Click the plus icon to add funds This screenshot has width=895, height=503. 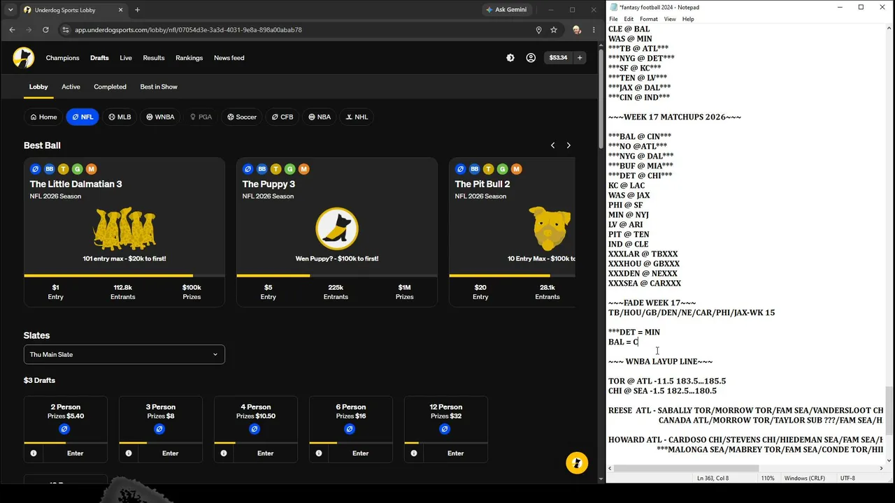580,58
